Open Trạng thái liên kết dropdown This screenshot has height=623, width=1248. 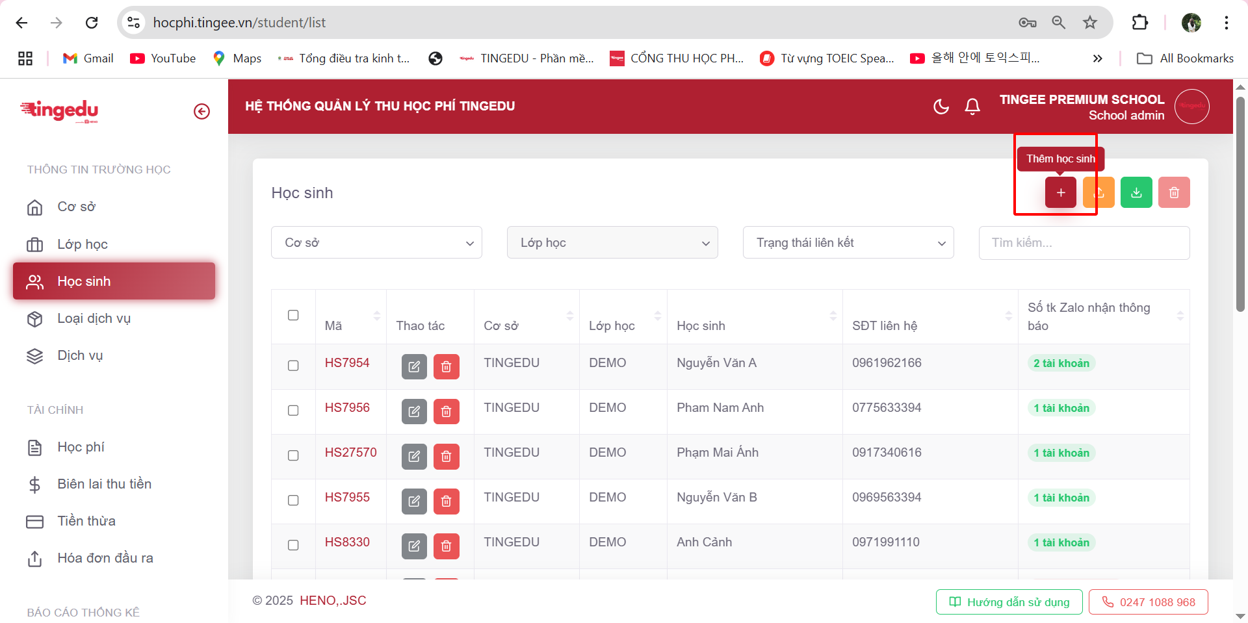point(848,243)
